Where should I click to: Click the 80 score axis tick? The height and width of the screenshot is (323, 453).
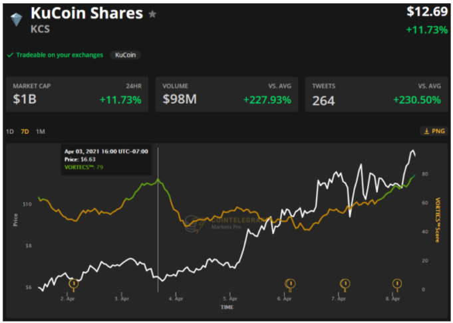pyautogui.click(x=424, y=174)
